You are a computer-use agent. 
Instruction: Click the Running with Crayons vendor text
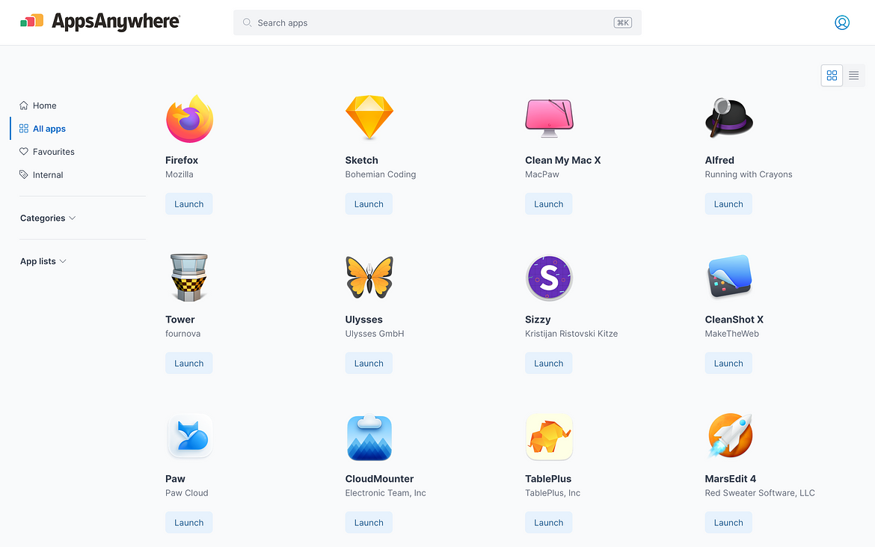tap(749, 174)
